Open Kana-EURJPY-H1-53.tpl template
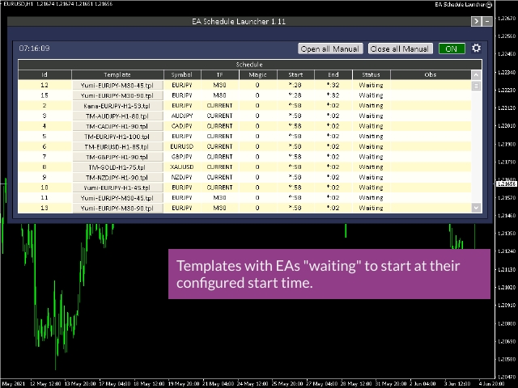The width and height of the screenshot is (518, 388). (x=117, y=106)
